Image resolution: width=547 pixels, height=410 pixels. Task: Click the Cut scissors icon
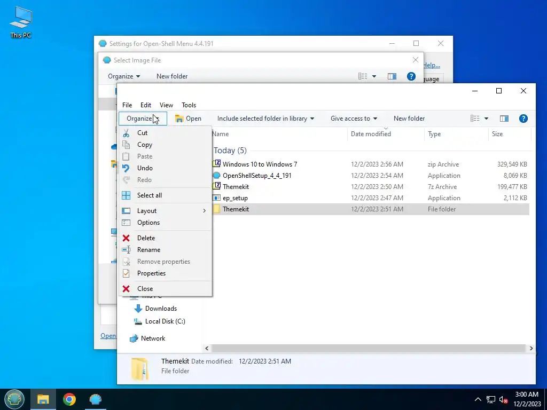tap(126, 133)
